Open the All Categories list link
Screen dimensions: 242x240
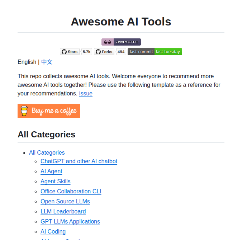(47, 152)
